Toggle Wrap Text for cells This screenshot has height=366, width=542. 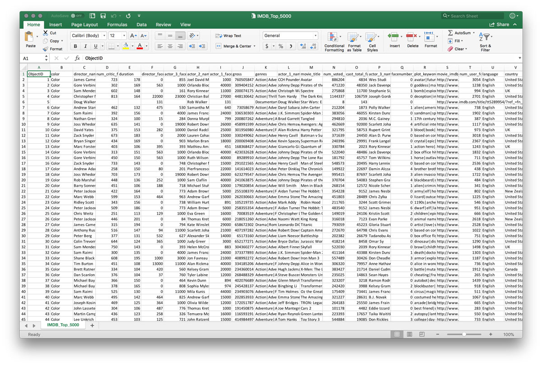(x=229, y=36)
